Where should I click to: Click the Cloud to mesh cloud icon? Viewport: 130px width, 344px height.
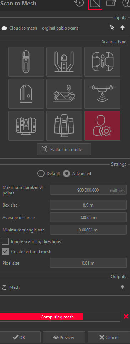[4, 28]
